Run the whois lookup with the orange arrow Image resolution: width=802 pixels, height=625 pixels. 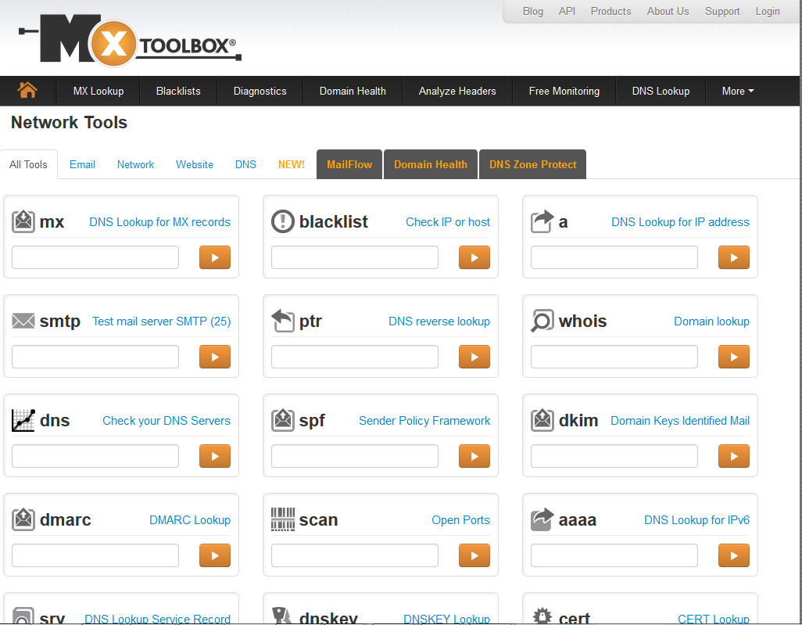[733, 357]
